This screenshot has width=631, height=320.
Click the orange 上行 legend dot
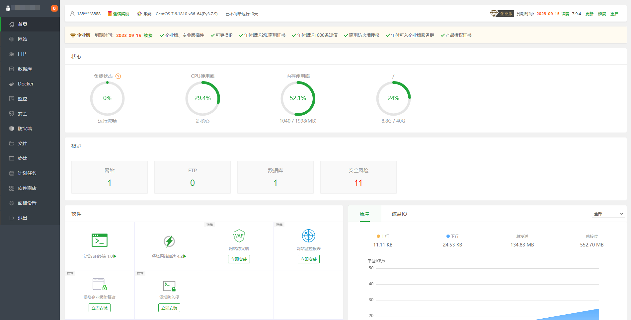(378, 236)
